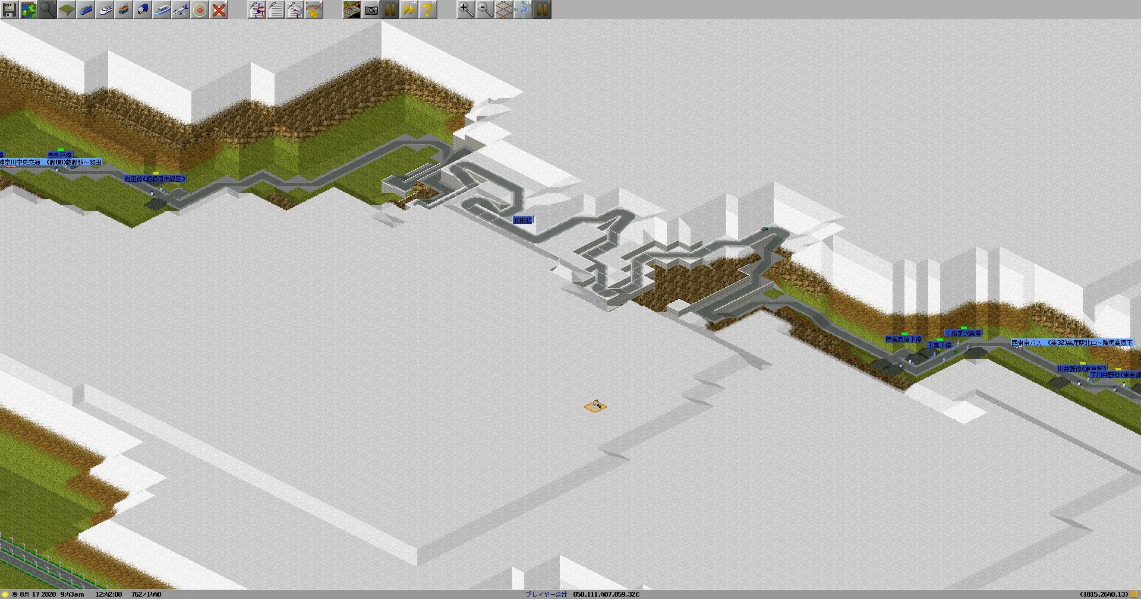Open the save/load game menu floppy icon
The height and width of the screenshot is (599, 1141).
pyautogui.click(x=10, y=9)
